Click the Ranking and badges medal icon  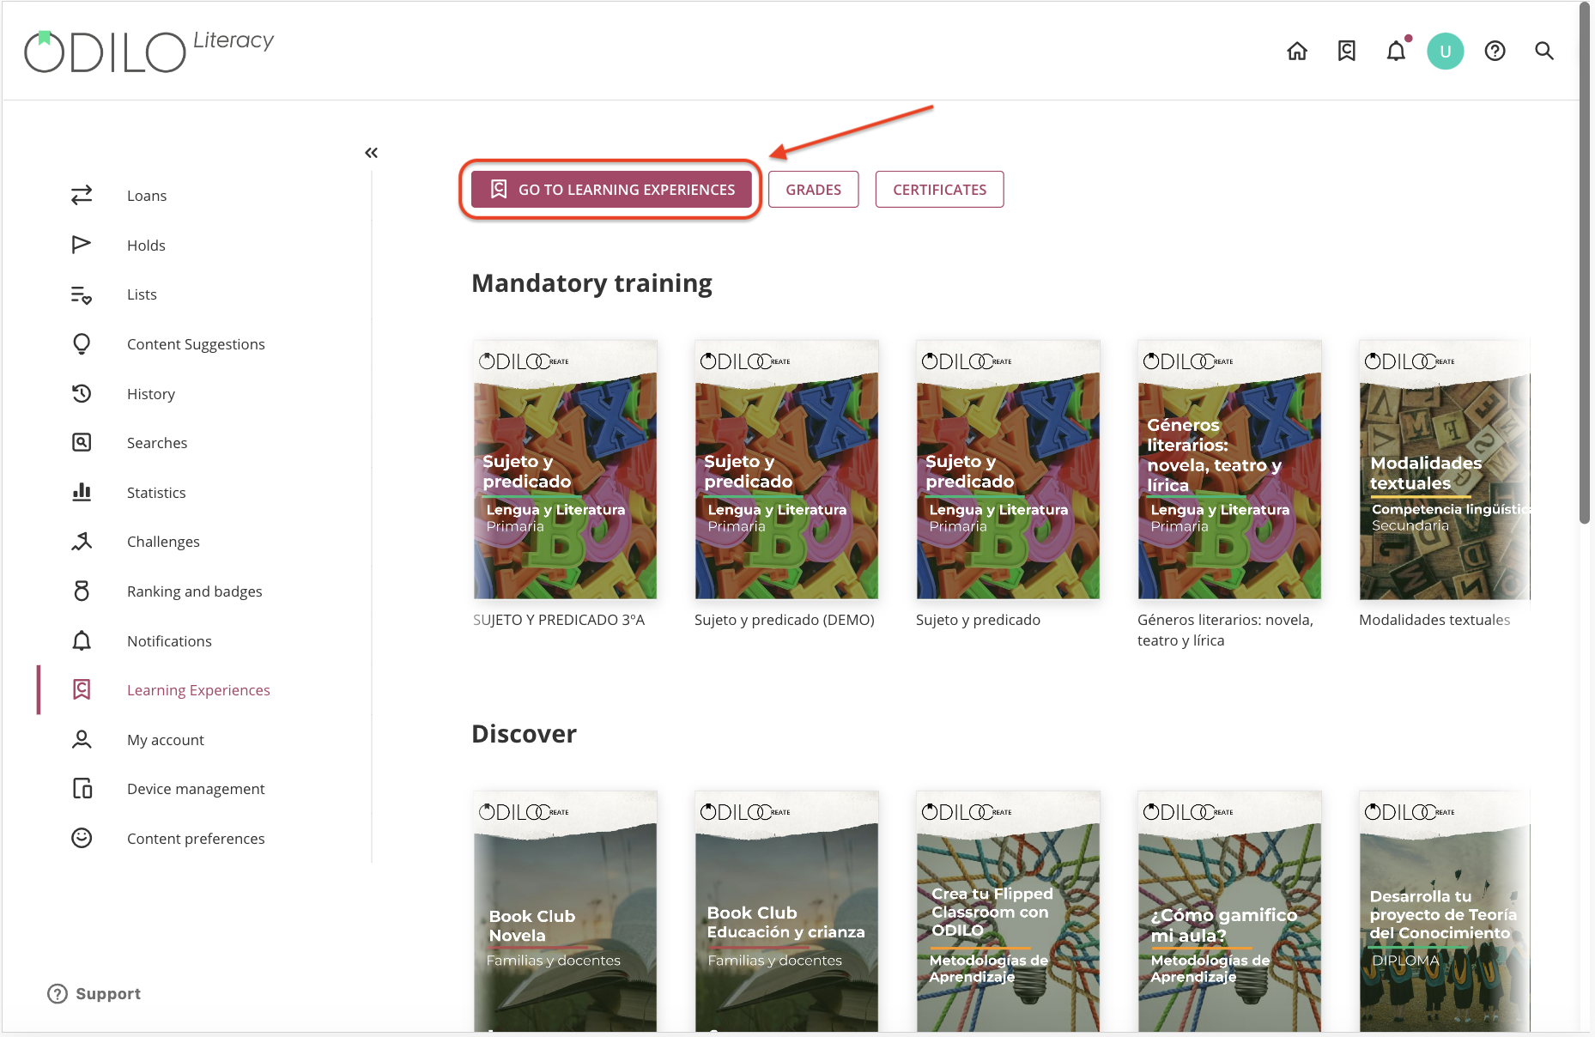point(82,591)
